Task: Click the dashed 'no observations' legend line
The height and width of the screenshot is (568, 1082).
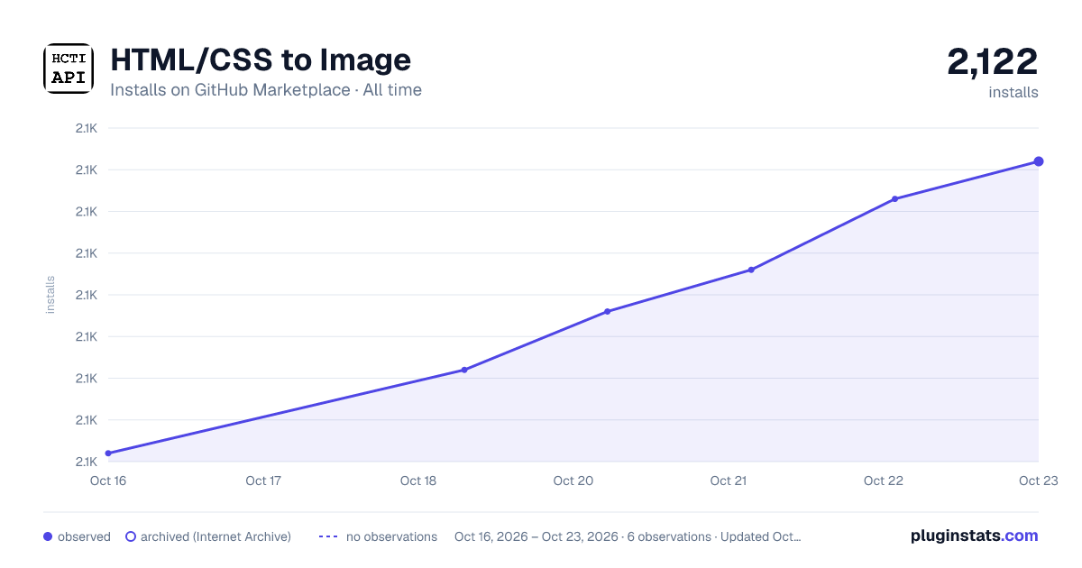Action: [328, 536]
